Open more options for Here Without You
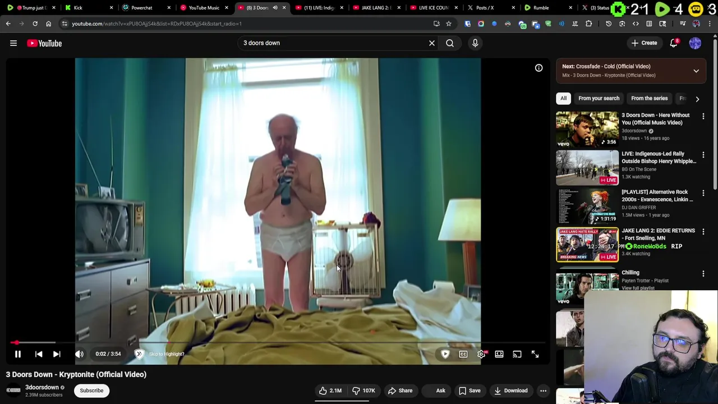718x404 pixels. [703, 116]
